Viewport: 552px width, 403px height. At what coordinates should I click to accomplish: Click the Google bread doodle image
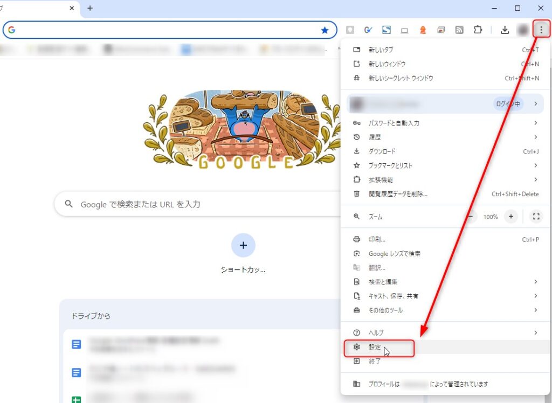pyautogui.click(x=243, y=129)
